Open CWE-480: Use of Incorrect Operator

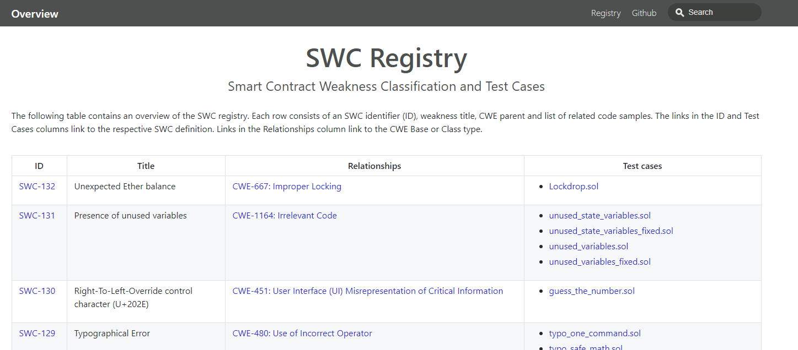(x=302, y=333)
